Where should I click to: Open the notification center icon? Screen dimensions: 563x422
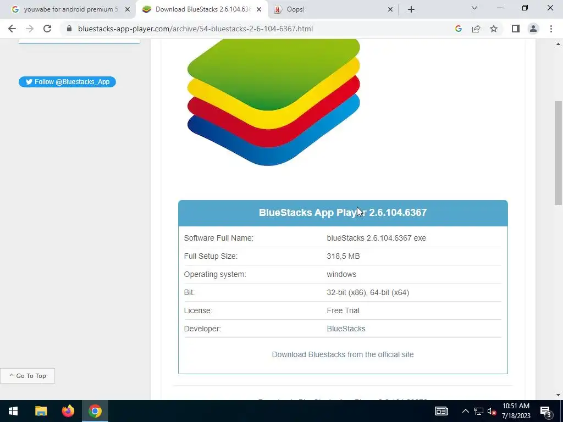(x=546, y=411)
